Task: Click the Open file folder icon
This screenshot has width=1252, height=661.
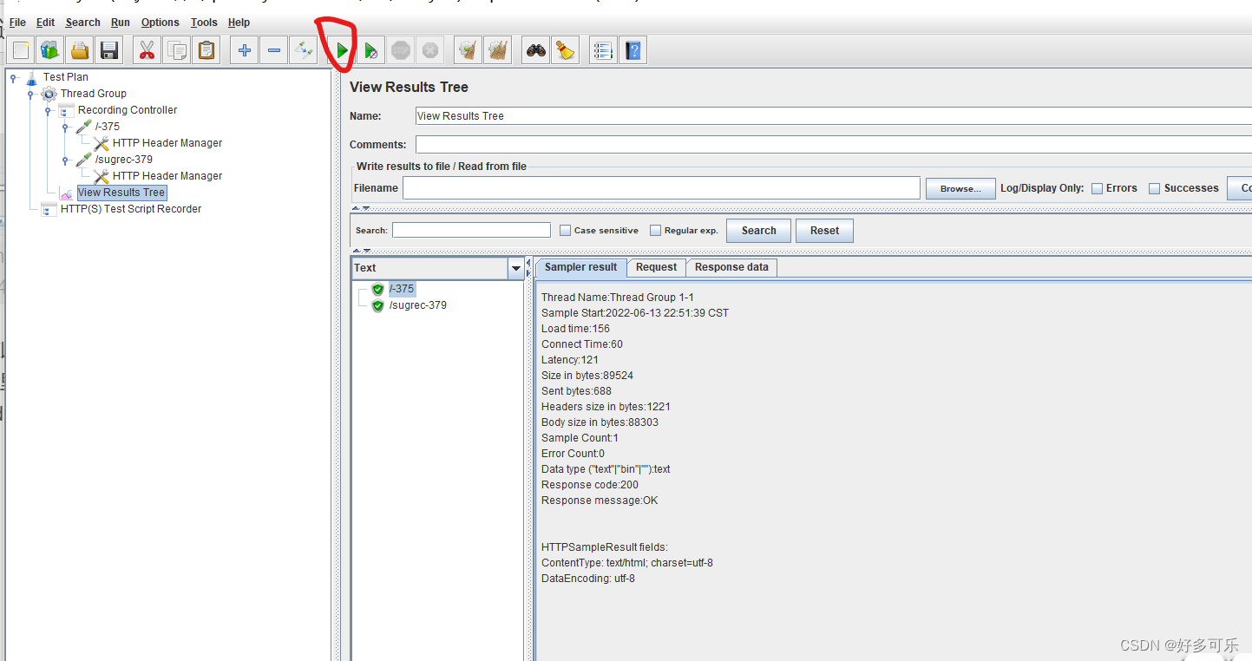Action: click(x=80, y=50)
